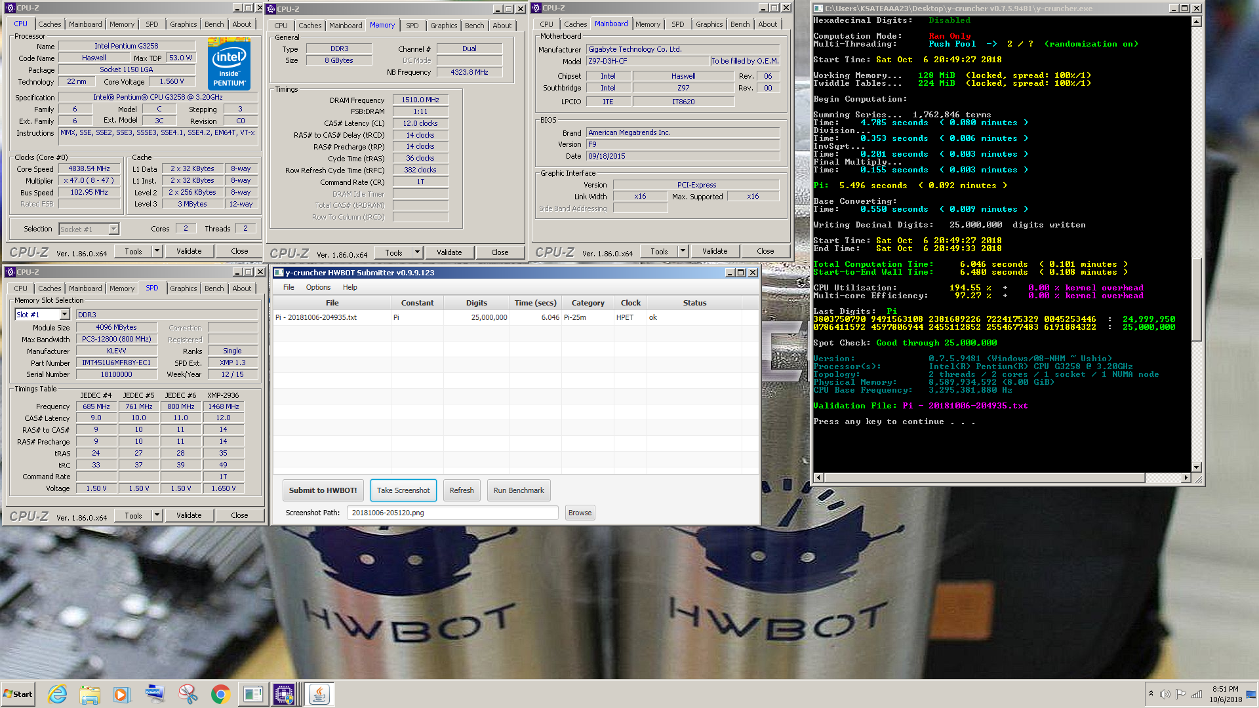Open the Help menu in HWBOT Submitter
The image size is (1259, 708).
tap(350, 287)
